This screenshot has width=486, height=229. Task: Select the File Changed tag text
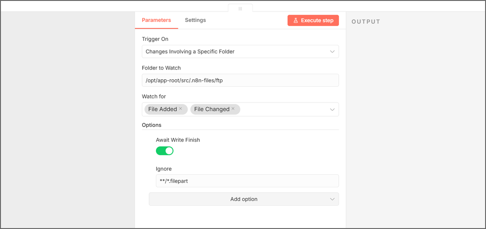coord(211,109)
